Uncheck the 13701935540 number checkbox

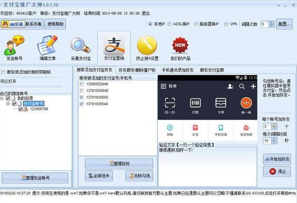click(x=82, y=104)
